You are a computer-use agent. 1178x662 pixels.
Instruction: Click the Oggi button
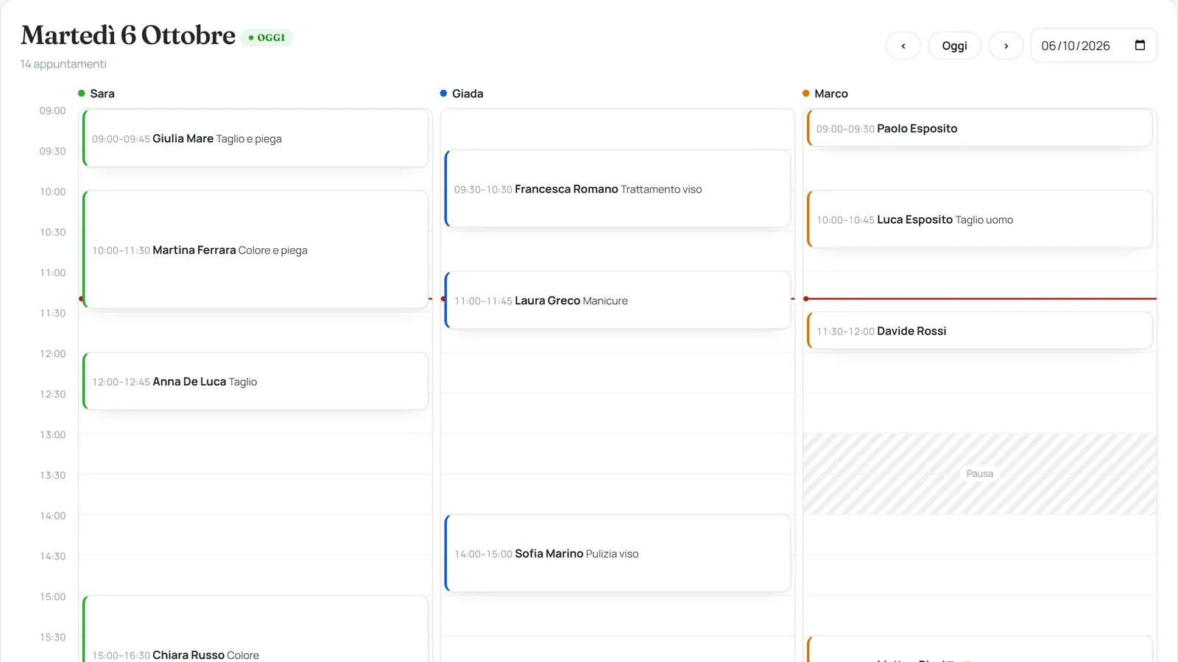[x=954, y=46]
